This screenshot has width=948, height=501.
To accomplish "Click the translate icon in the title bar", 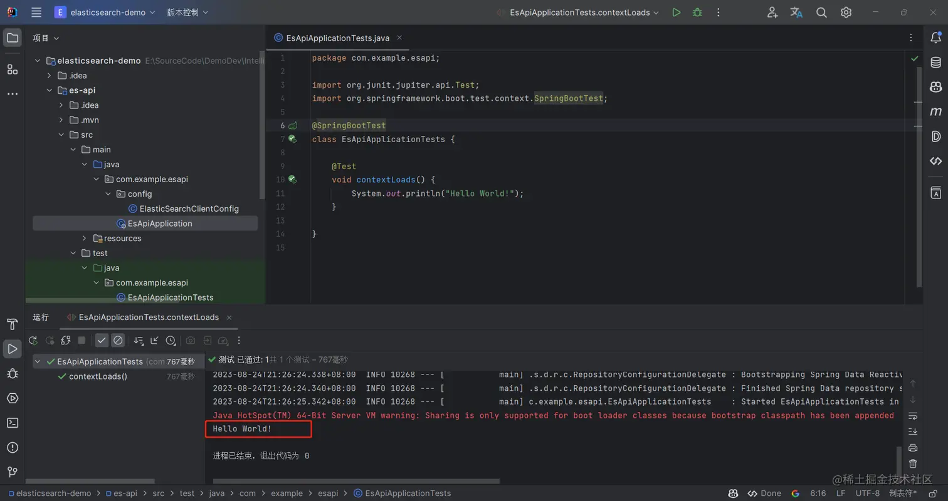I will (x=797, y=13).
